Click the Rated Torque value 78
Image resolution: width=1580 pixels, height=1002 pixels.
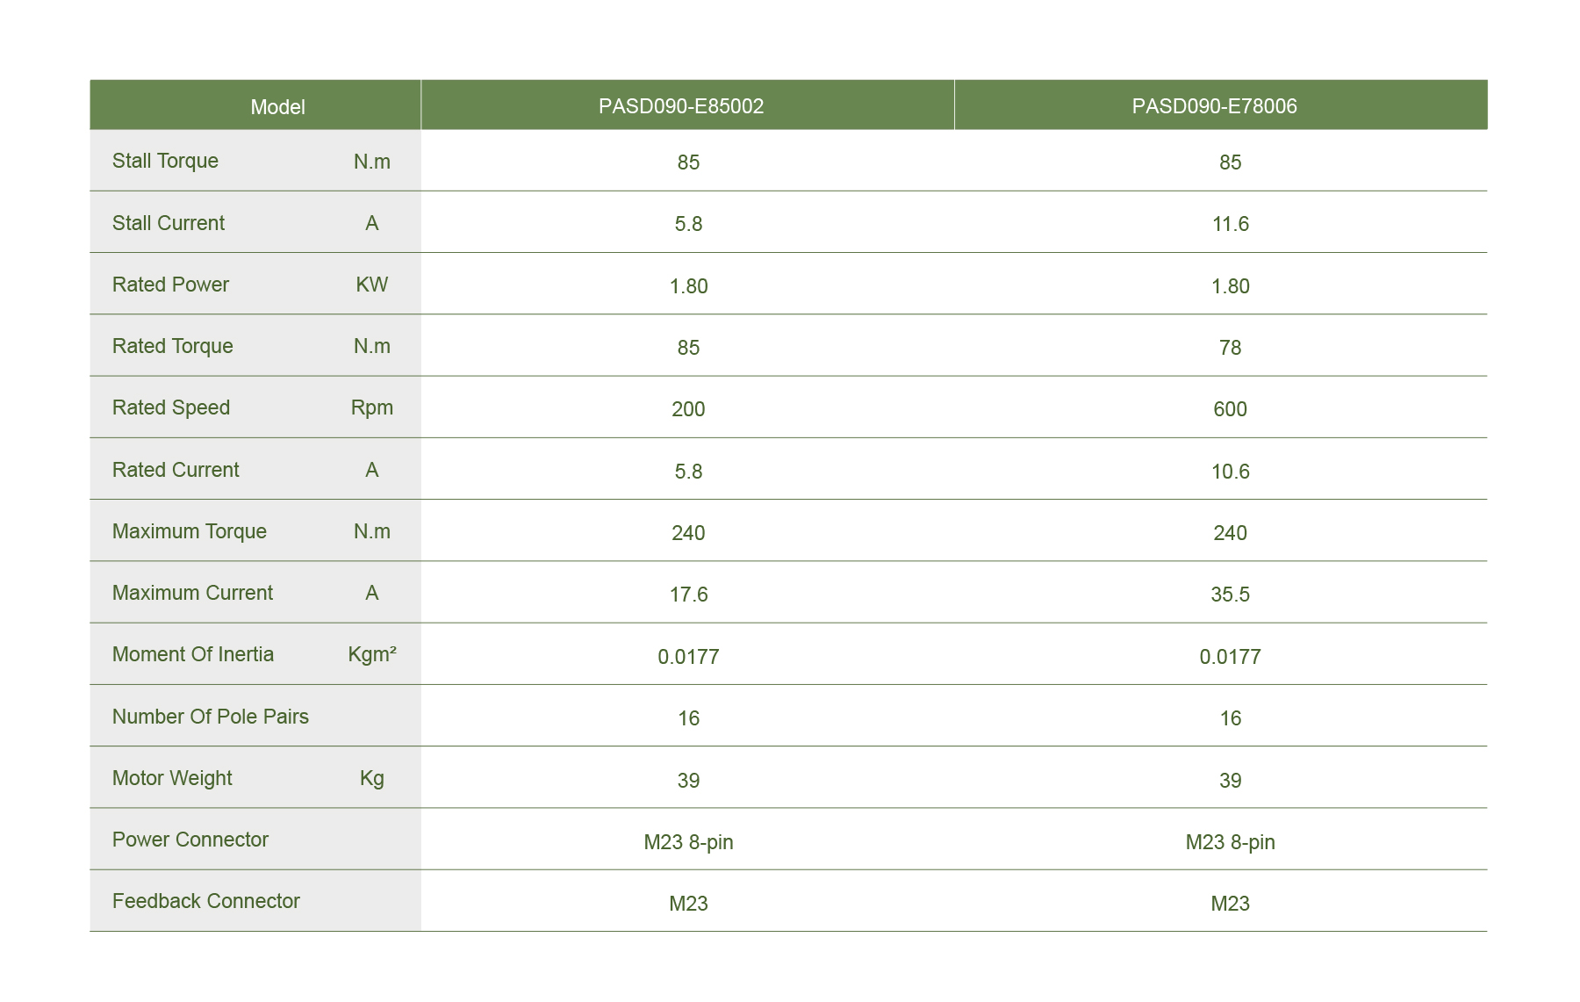[1230, 348]
